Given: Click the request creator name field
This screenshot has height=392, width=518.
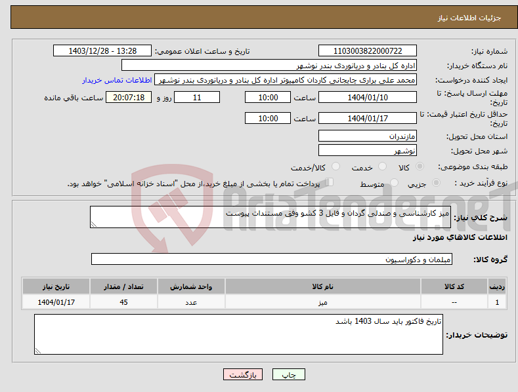Looking at the screenshot, I should 286,80.
